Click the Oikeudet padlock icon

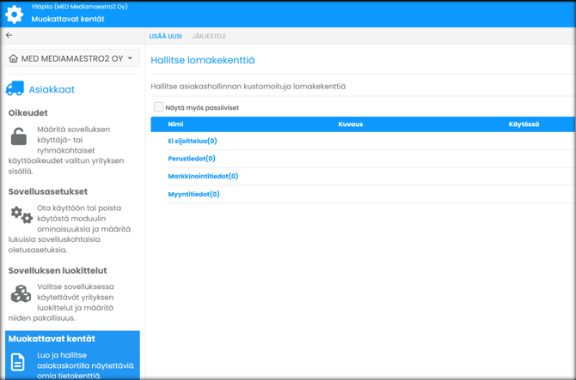(x=19, y=136)
